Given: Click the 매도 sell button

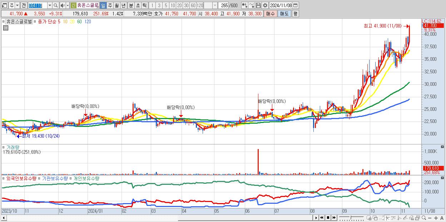Looking at the screenshot, I should click(284, 14).
